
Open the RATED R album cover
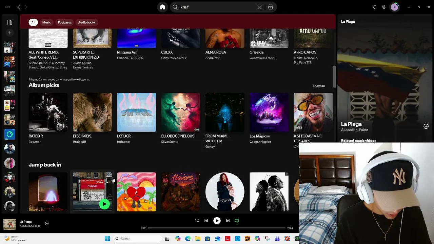tap(48, 112)
